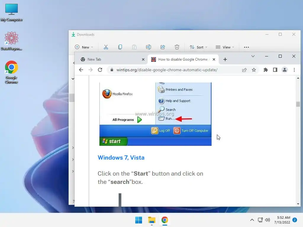
Task: View site information lock icon
Action: click(112, 70)
